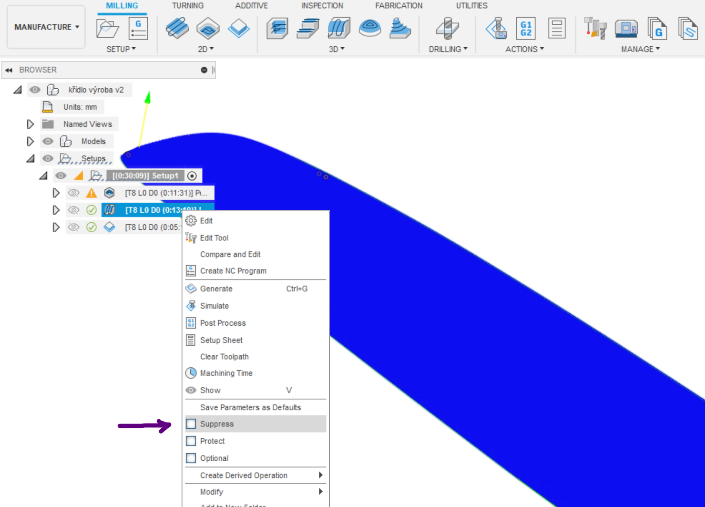This screenshot has height=507, width=705.
Task: Enable the Suppress checkbox
Action: click(191, 424)
